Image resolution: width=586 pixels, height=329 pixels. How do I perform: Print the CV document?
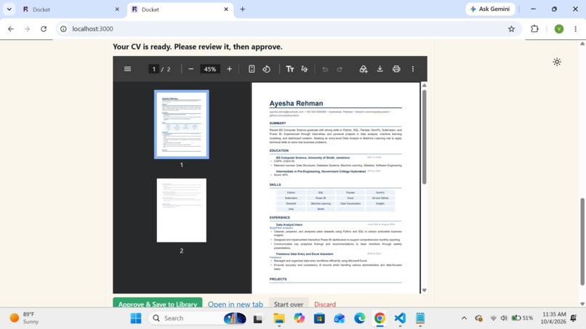396,69
